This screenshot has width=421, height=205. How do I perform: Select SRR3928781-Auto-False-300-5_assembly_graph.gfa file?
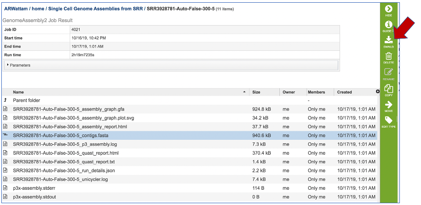[x=68, y=109]
